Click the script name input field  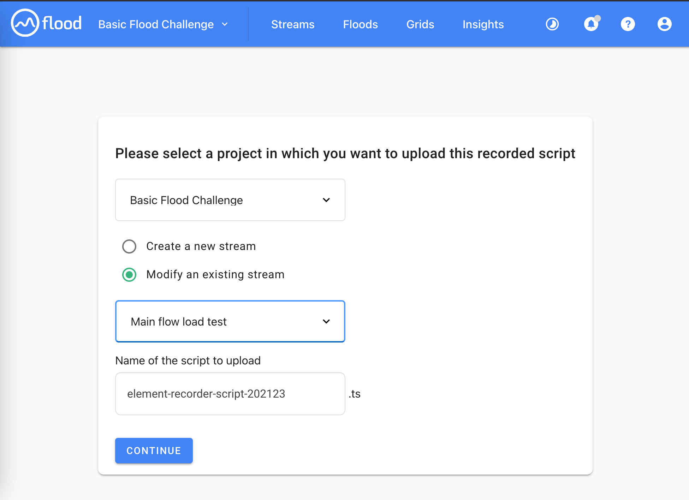pos(230,394)
